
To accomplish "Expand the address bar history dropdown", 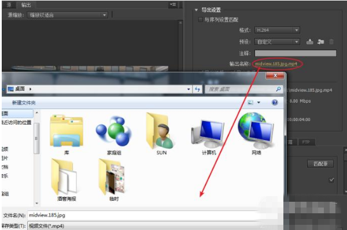I will 189,89.
